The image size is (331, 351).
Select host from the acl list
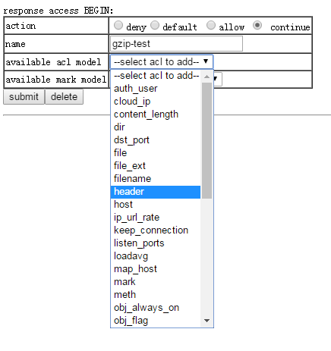pyautogui.click(x=156, y=205)
